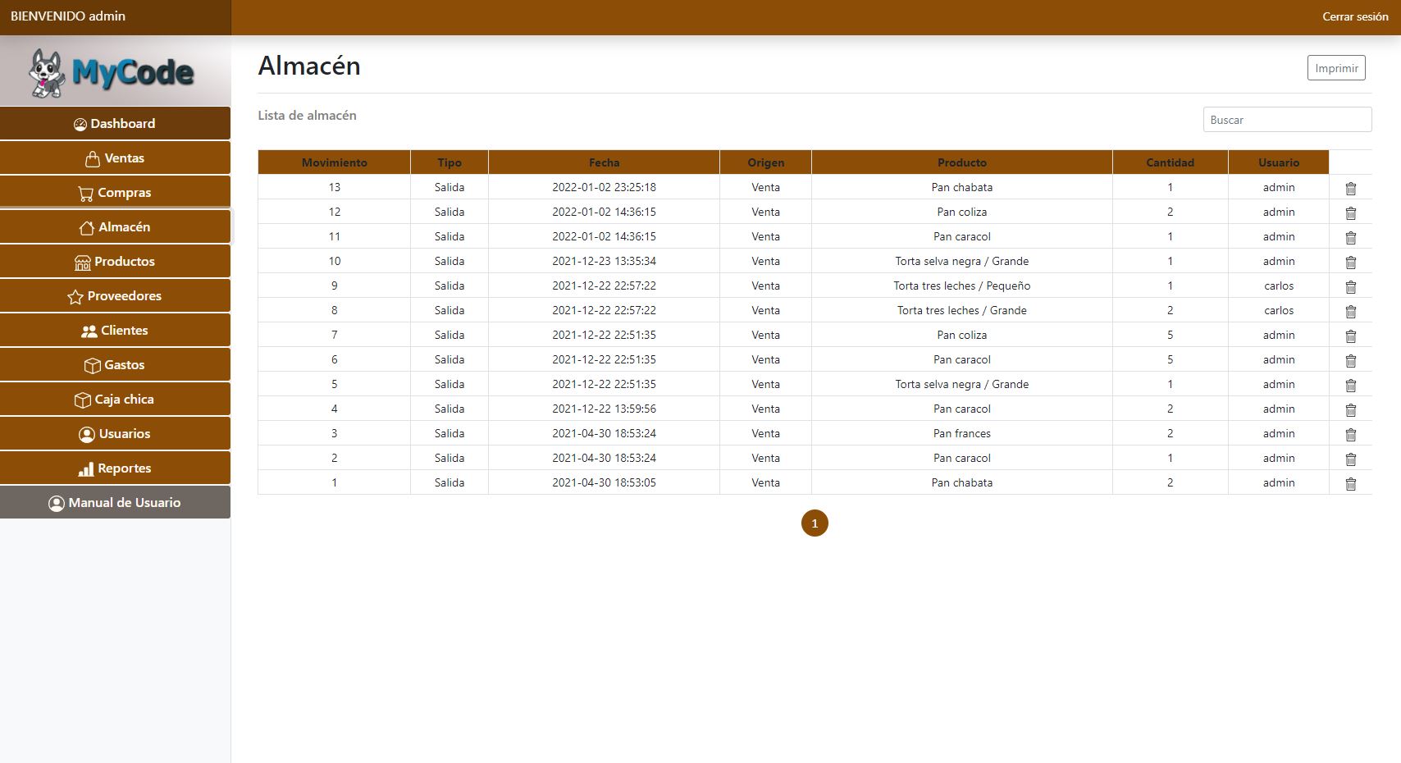Open Compras from the sidebar
This screenshot has height=763, width=1401.
pyautogui.click(x=115, y=193)
